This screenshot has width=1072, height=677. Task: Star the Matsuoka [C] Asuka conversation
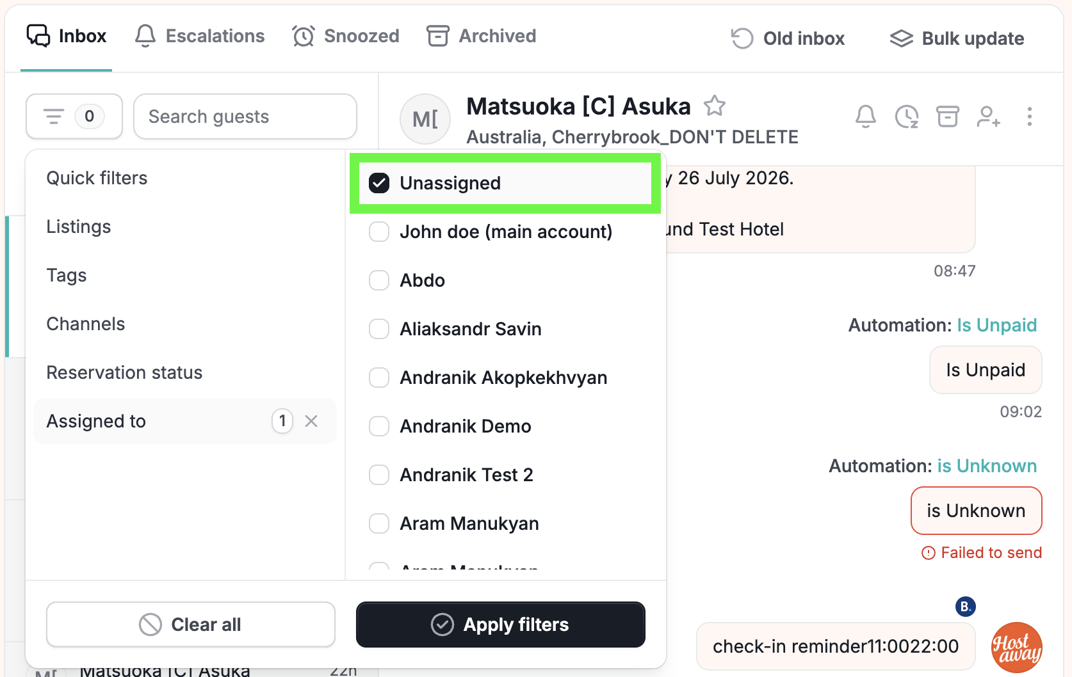715,106
